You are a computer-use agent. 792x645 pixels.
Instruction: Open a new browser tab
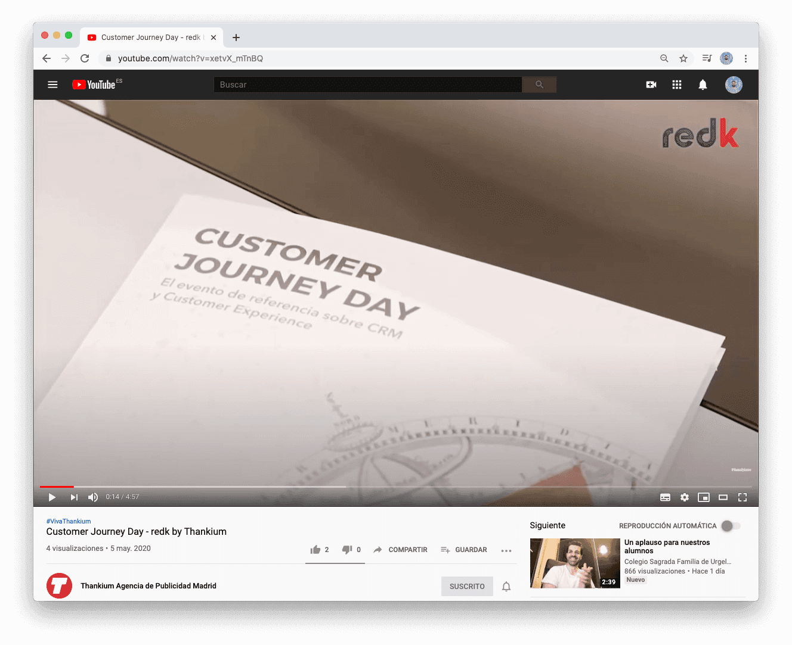click(x=236, y=38)
